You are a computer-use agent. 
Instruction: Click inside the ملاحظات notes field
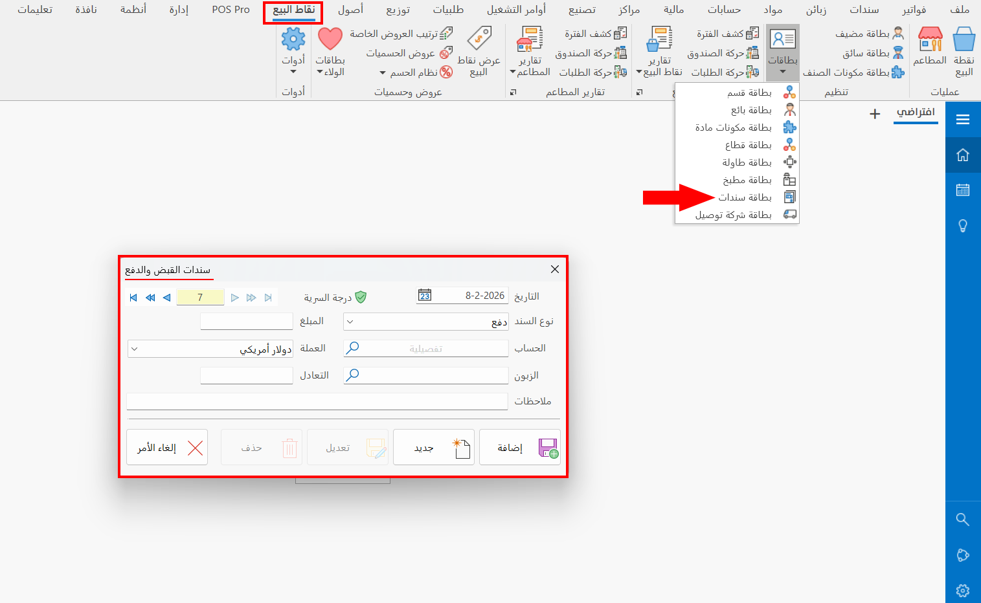317,401
